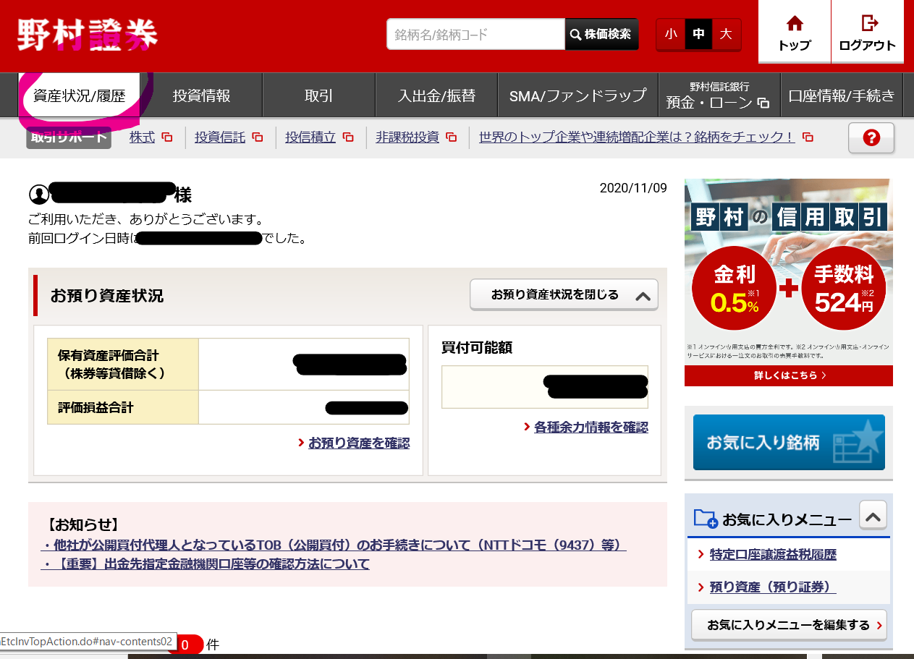914x659 pixels.
Task: Set font size to 中
Action: coord(698,34)
